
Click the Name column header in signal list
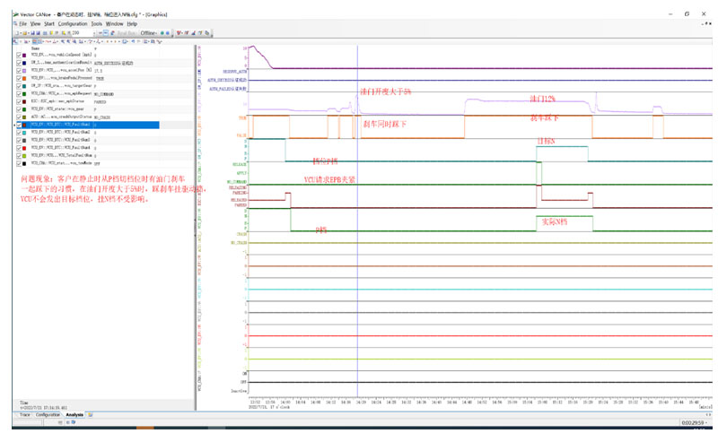pos(36,48)
